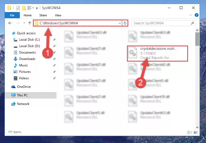Open Customize Quick Access Toolbar dropdown
This screenshot has width=206, height=143.
[37, 8]
